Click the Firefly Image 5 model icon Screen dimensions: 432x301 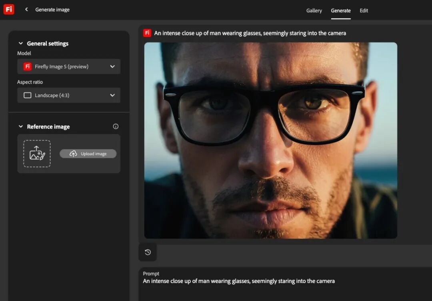click(26, 66)
